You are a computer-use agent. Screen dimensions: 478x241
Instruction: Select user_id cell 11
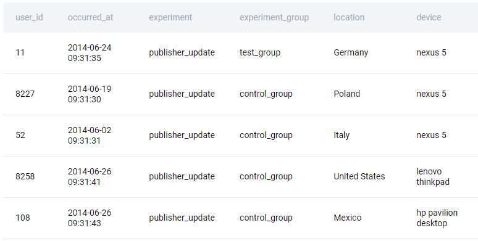pyautogui.click(x=20, y=52)
